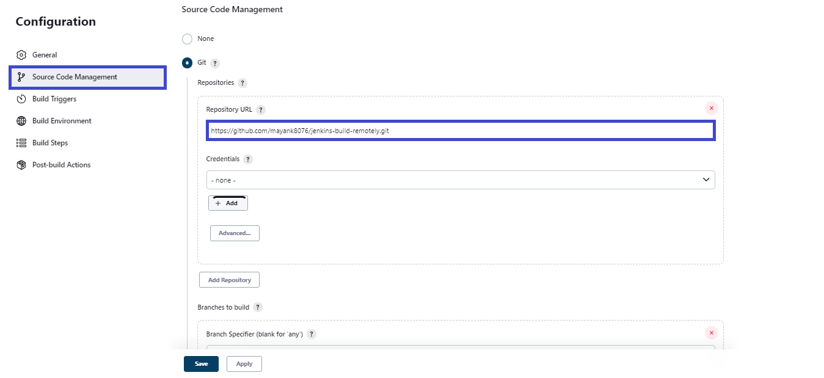Screen dimensions: 824x378
Task: Switch to the Post-build Actions section
Action: 61,164
